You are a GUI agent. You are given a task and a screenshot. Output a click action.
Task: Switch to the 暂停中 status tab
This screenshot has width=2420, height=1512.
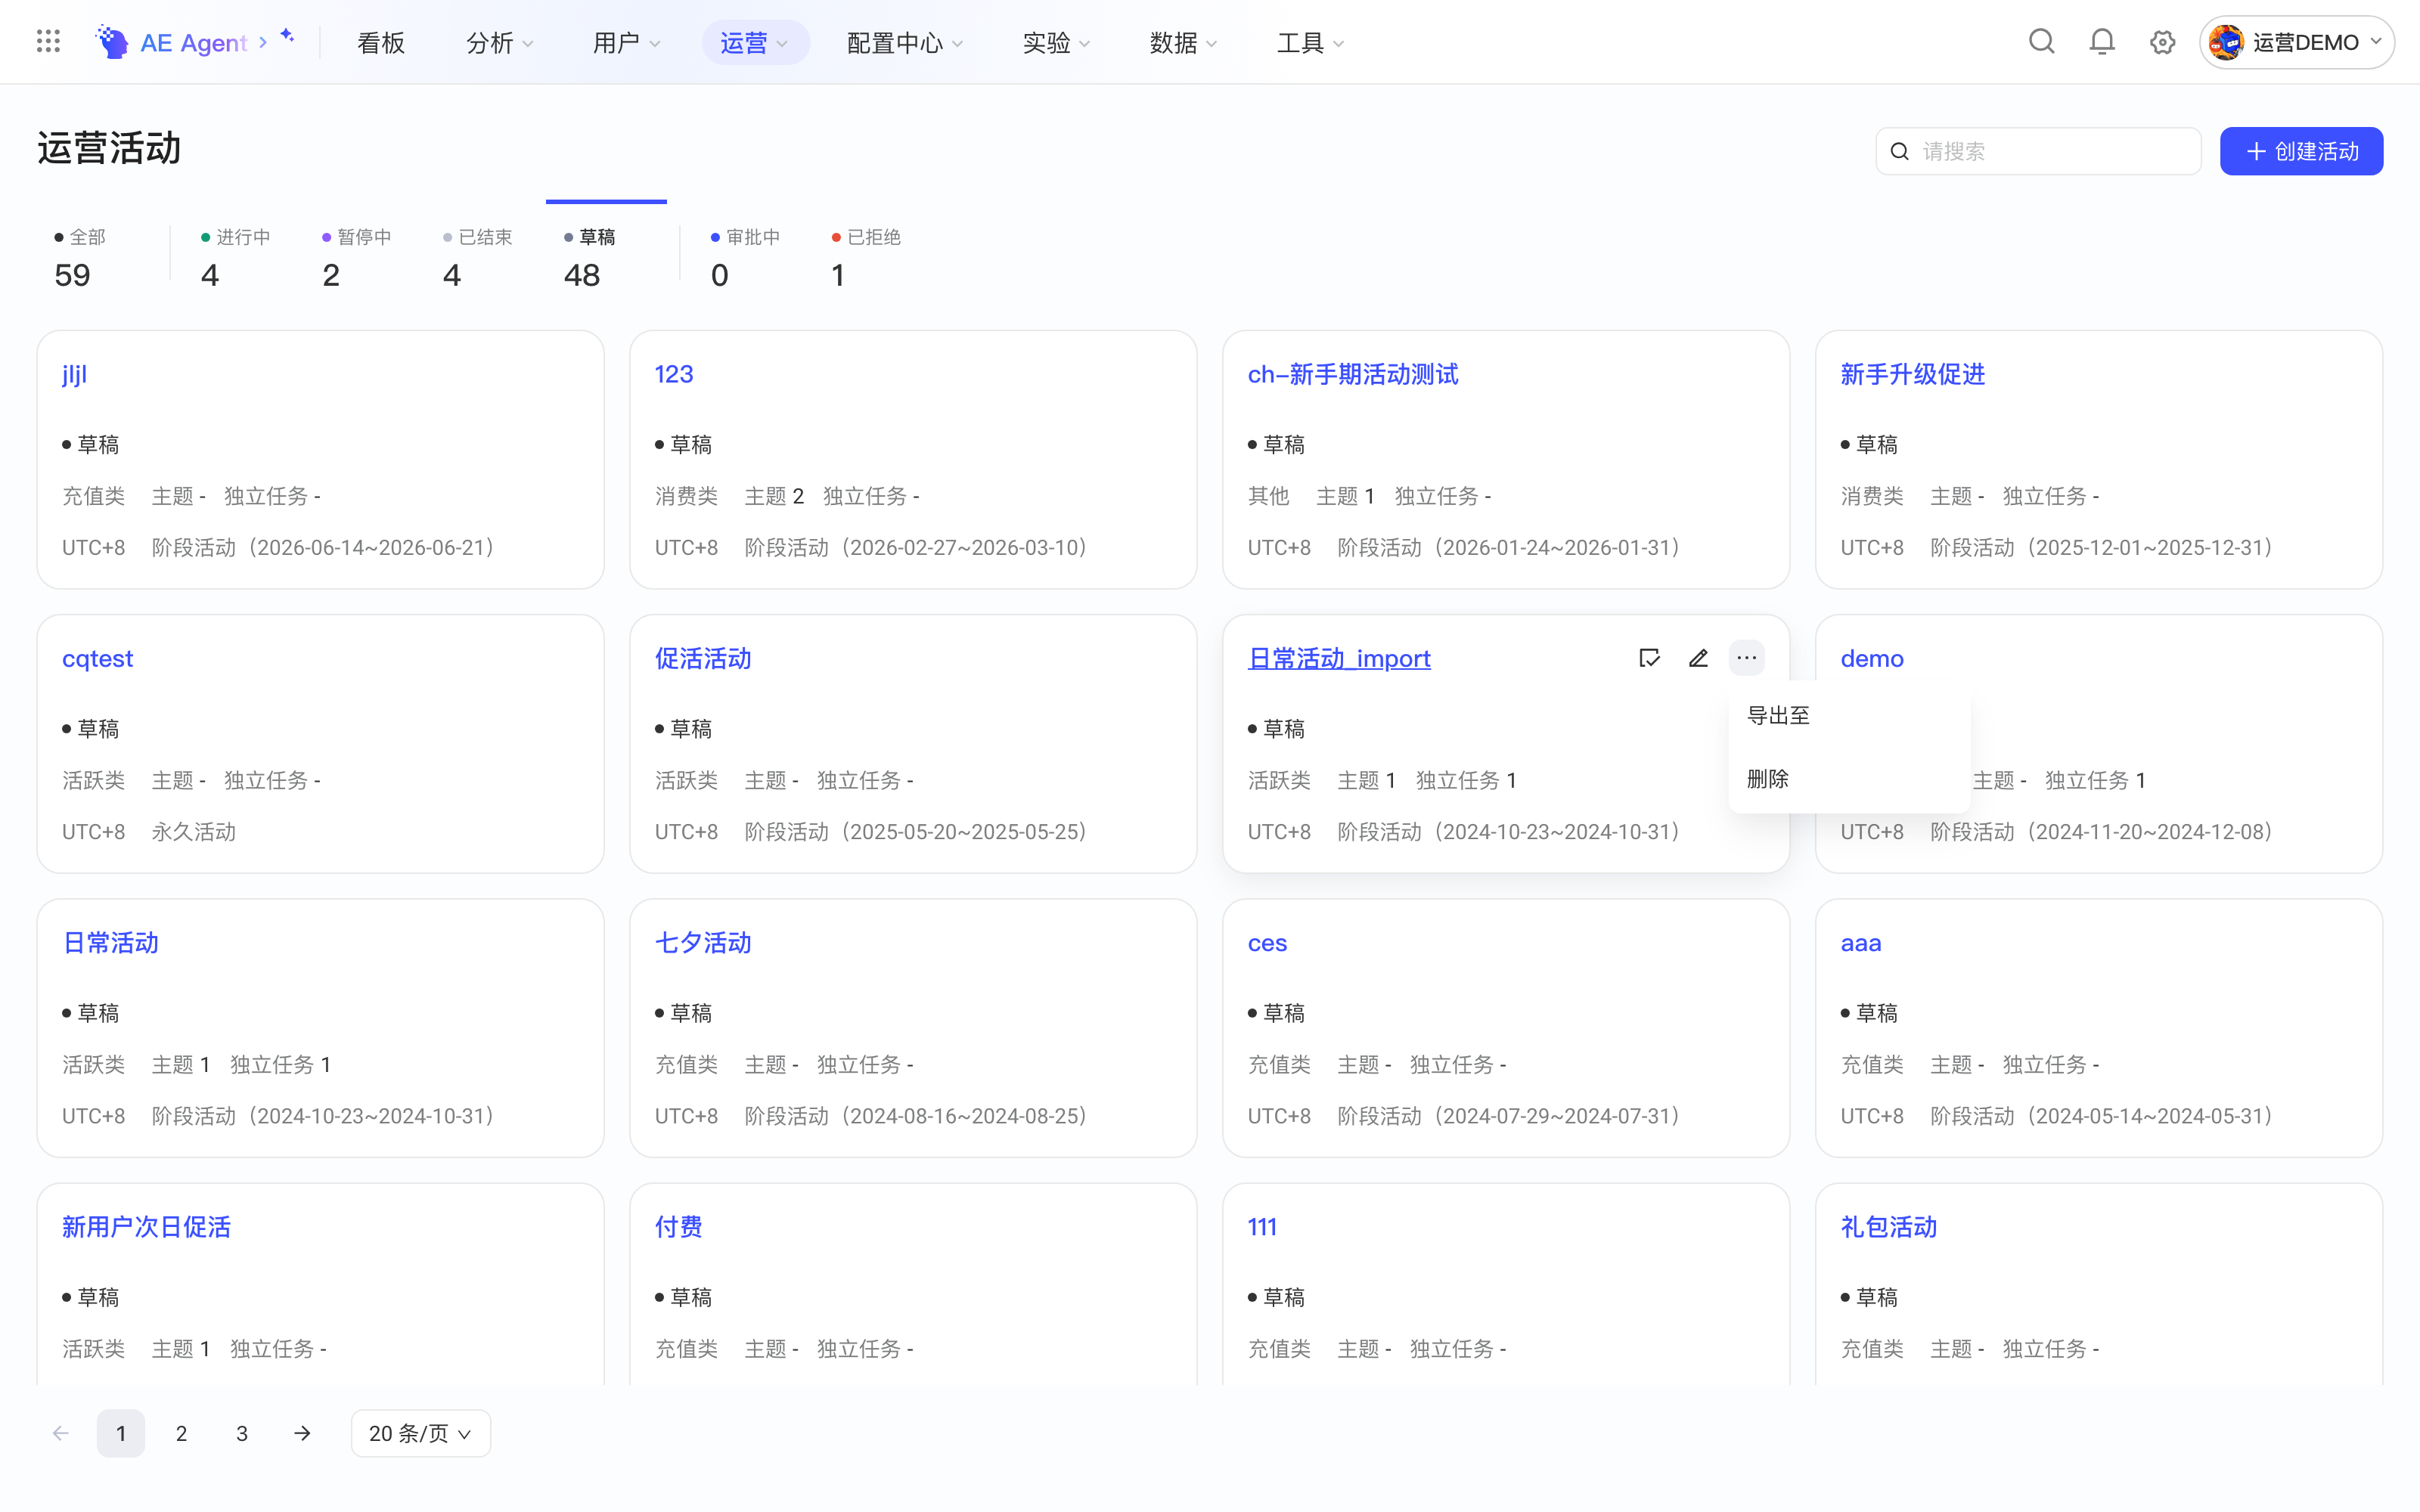tap(357, 258)
